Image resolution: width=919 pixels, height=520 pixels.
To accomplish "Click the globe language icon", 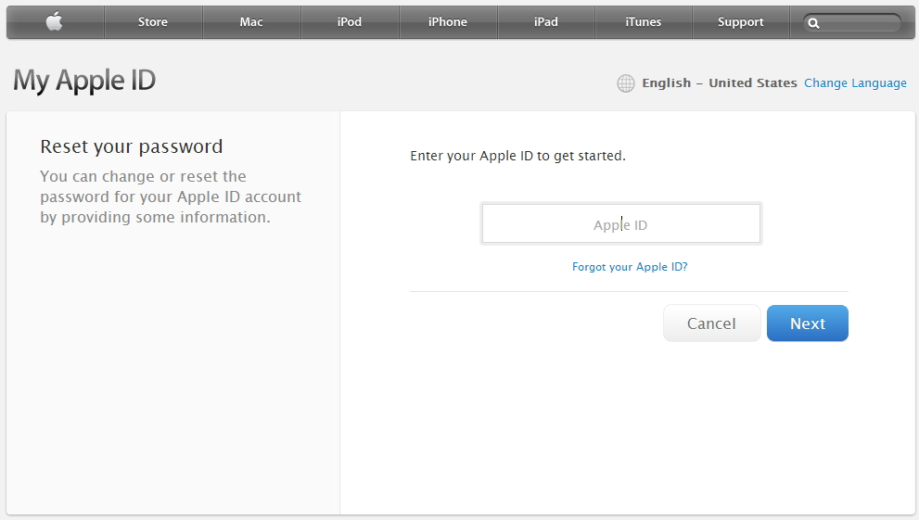I will [x=626, y=83].
